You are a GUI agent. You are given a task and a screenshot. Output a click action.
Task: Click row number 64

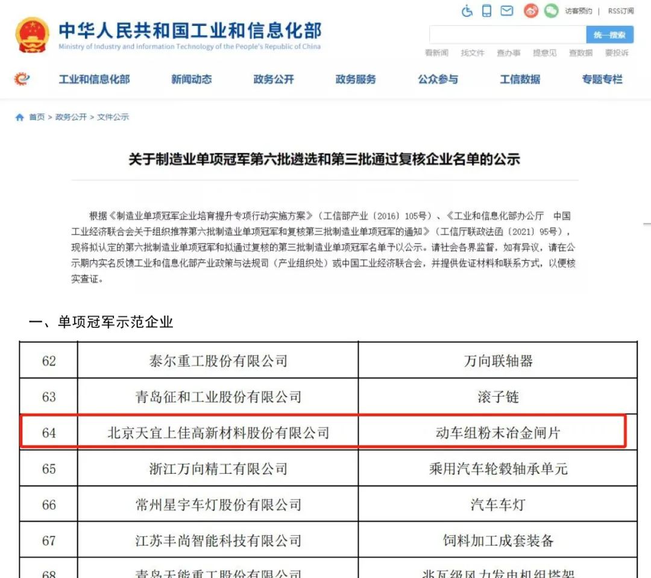pos(49,433)
